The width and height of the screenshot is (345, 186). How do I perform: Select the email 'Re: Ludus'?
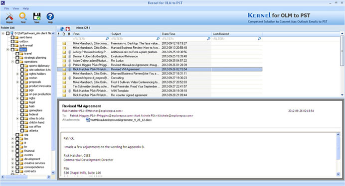coord(160,61)
